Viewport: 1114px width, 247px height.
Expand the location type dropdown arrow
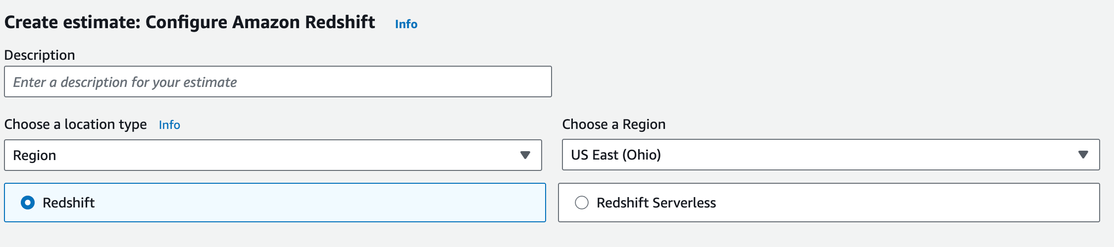(525, 155)
